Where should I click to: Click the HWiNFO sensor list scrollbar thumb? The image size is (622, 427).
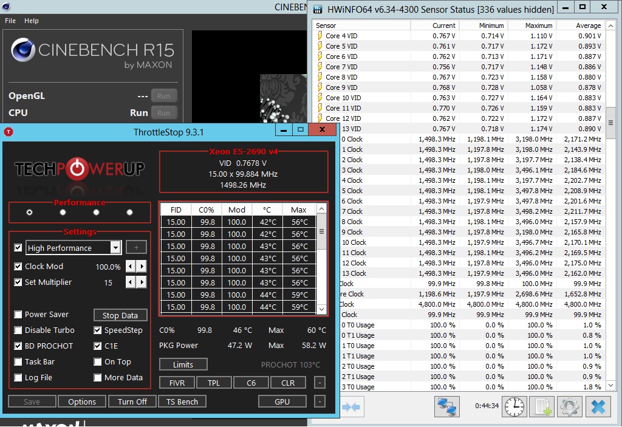(x=611, y=123)
